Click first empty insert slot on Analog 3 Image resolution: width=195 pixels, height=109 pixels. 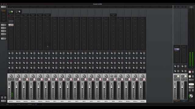pos(26,21)
